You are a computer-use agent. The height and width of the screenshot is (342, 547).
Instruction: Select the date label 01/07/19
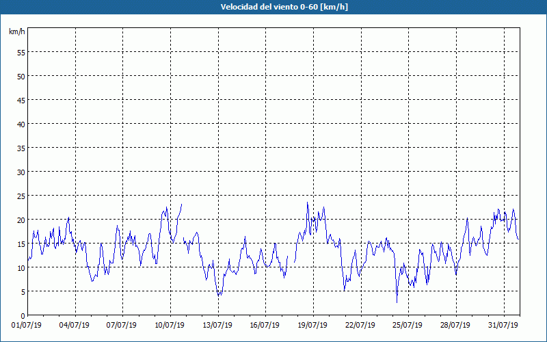point(27,326)
